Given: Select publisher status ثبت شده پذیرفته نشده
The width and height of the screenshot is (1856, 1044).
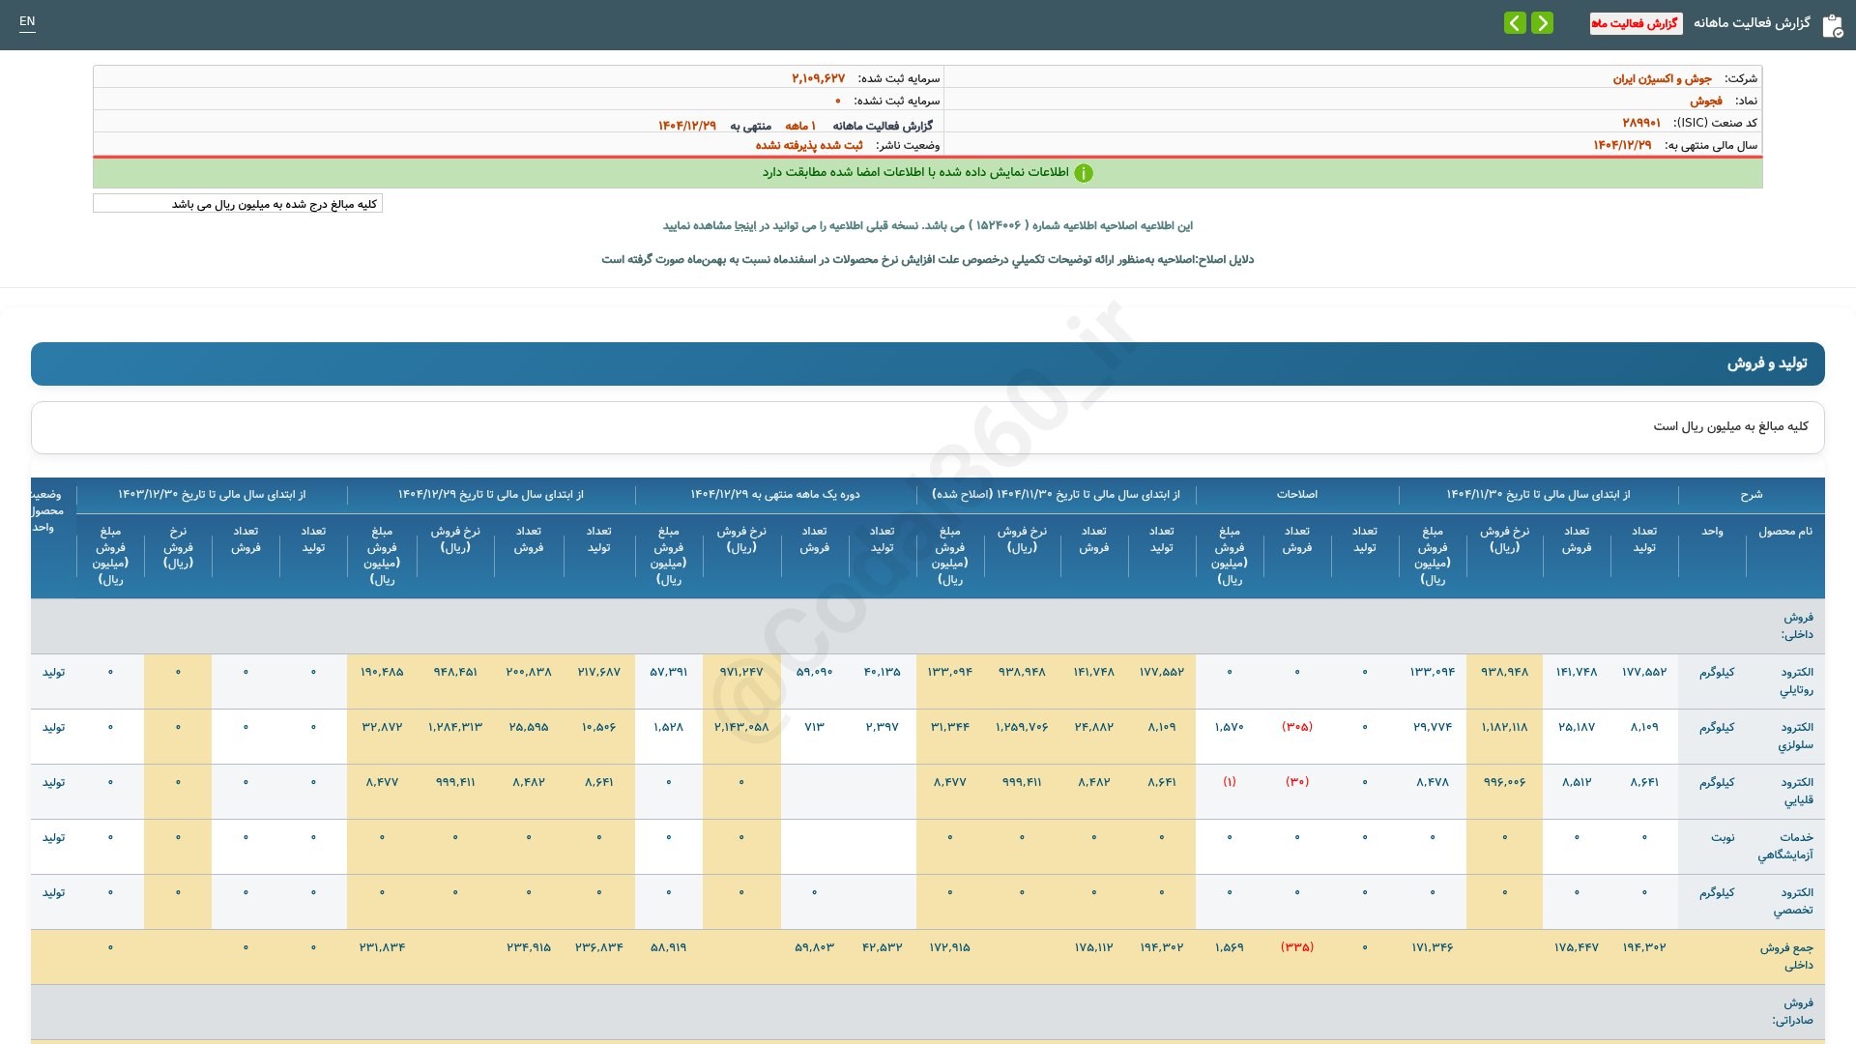Looking at the screenshot, I should click(809, 145).
